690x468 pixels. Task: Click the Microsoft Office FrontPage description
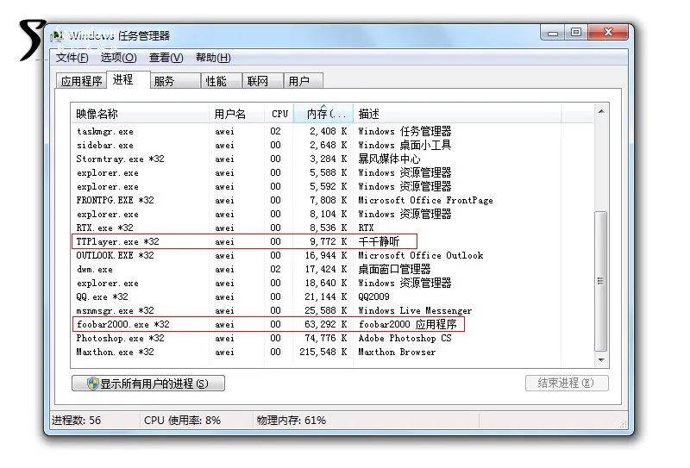point(425,200)
